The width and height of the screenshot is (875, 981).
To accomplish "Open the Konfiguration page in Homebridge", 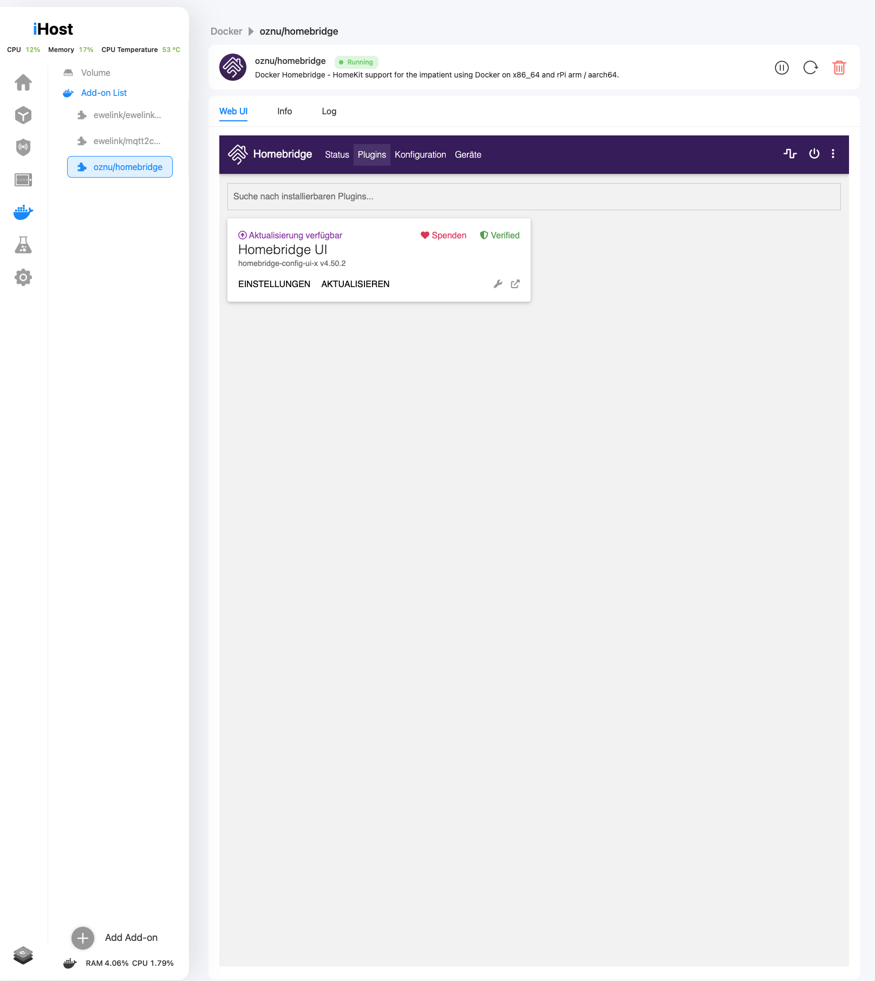I will coord(420,155).
